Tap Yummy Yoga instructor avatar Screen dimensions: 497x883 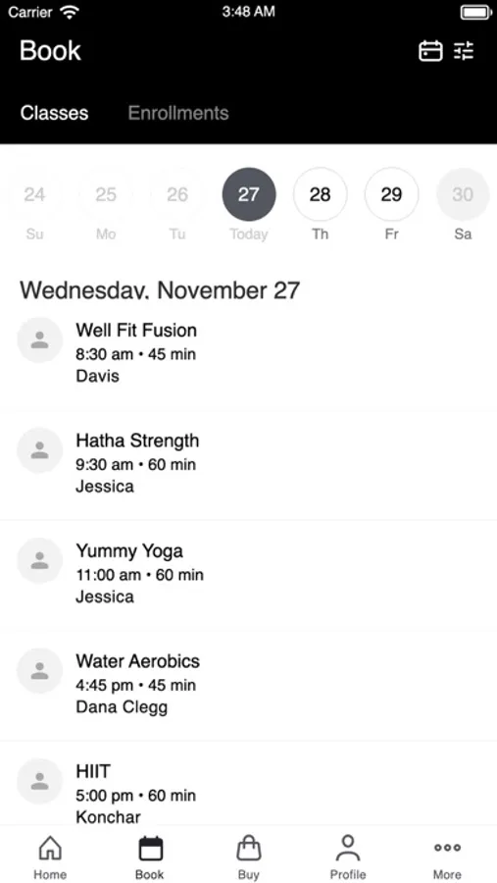click(x=39, y=560)
